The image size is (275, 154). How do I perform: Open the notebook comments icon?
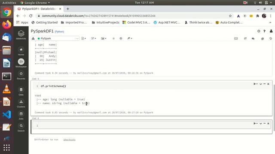[253, 38]
